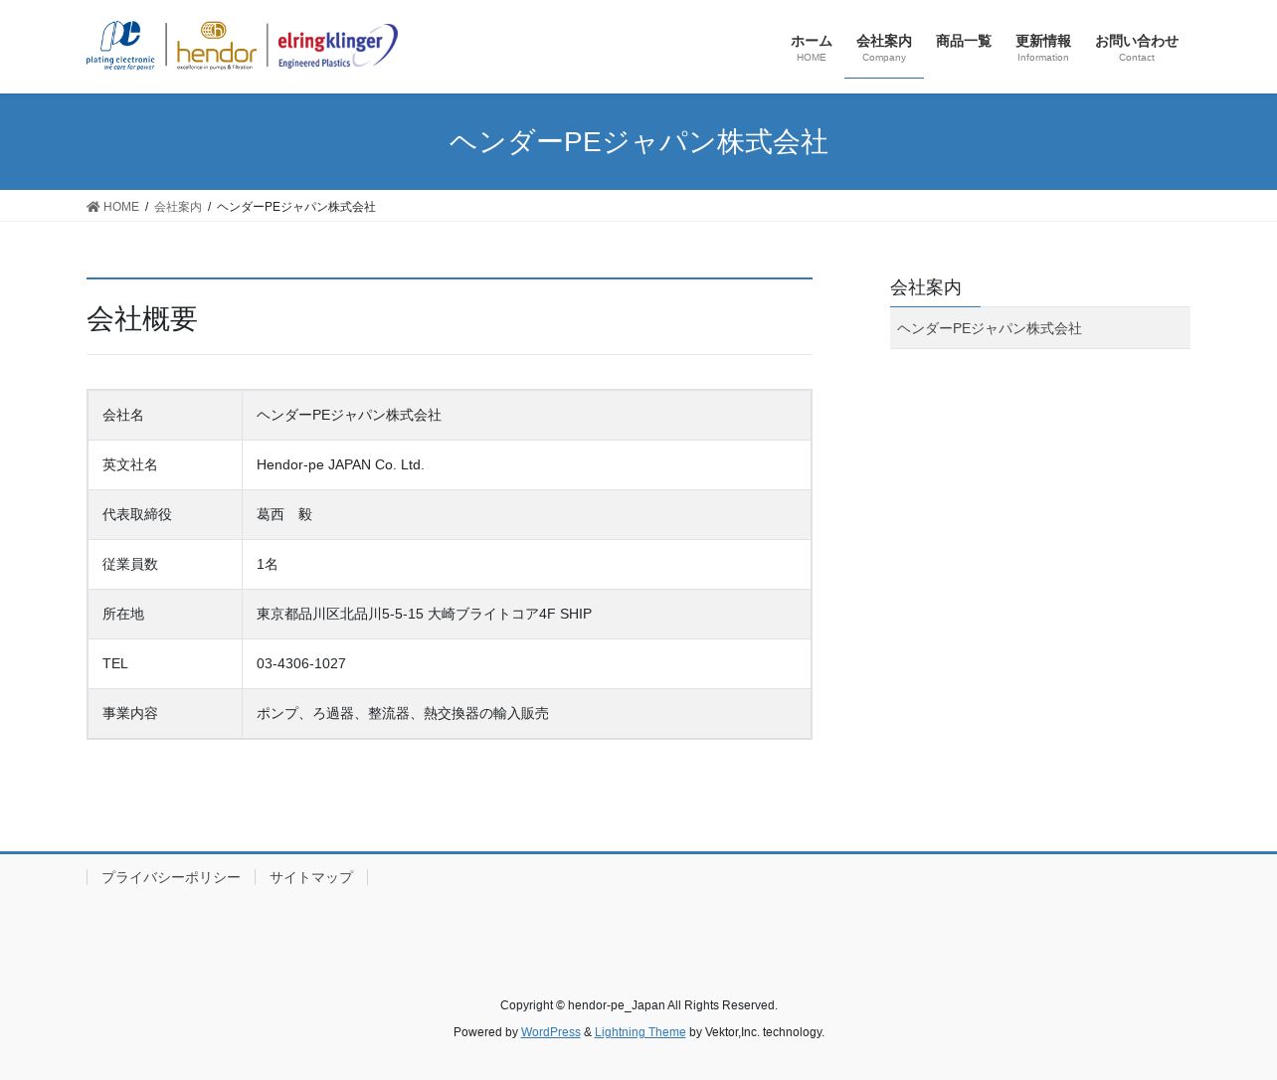
Task: Click ポンプ、ろ過器 business description
Action: tap(403, 714)
